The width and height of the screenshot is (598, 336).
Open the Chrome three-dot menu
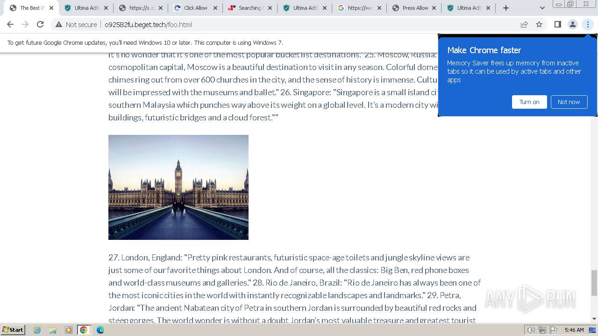pos(588,25)
